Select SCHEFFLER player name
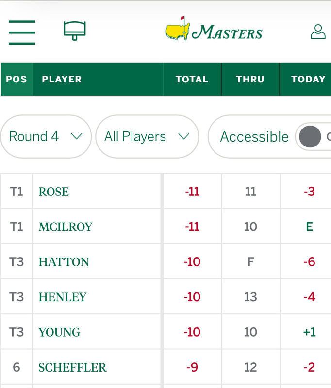 (x=72, y=367)
